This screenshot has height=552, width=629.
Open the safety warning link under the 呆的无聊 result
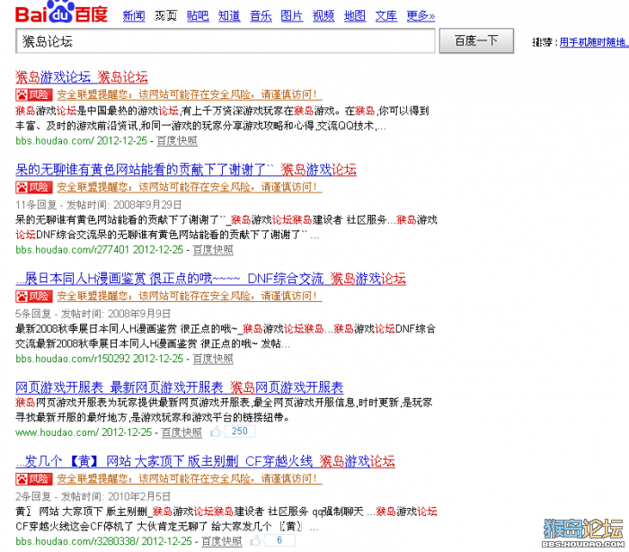(x=190, y=187)
